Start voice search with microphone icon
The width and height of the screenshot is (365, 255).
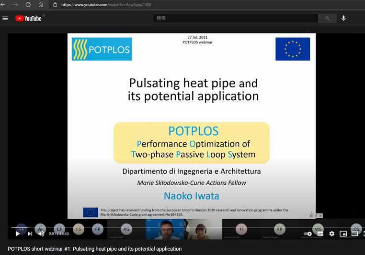click(343, 18)
